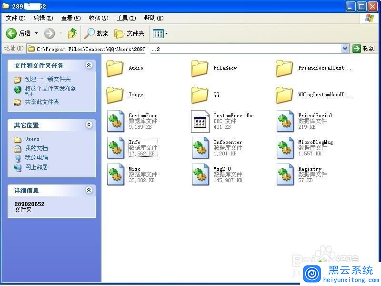Viewport: 381px width, 286px height.
Task: Select the Registry database file icon
Action: coord(285,174)
